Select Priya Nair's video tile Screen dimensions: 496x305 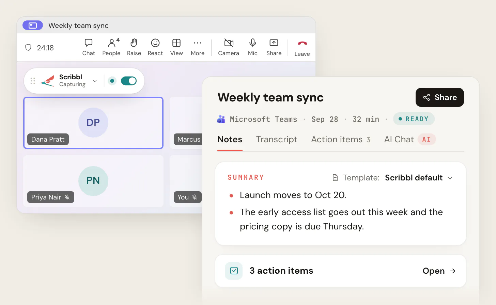[x=93, y=181]
